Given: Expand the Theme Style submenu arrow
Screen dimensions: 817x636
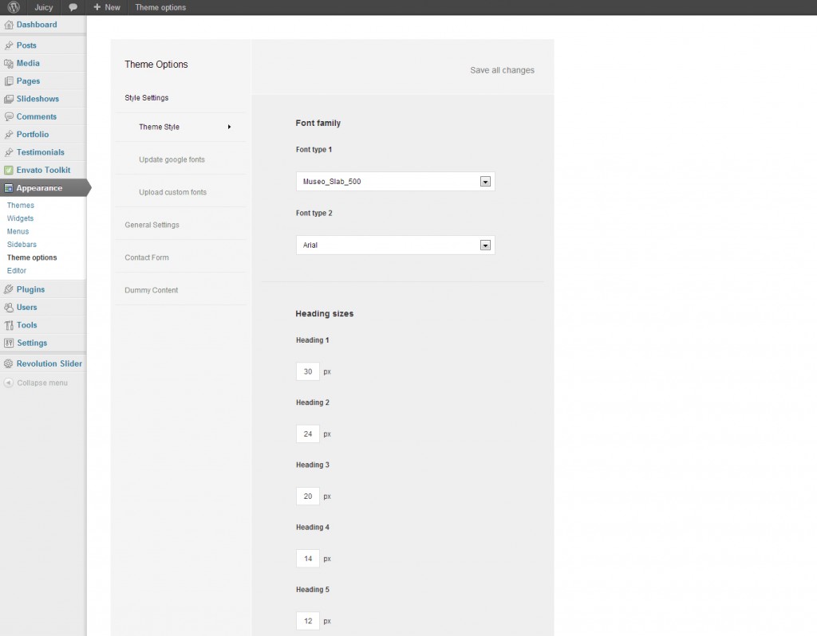Looking at the screenshot, I should pyautogui.click(x=229, y=127).
